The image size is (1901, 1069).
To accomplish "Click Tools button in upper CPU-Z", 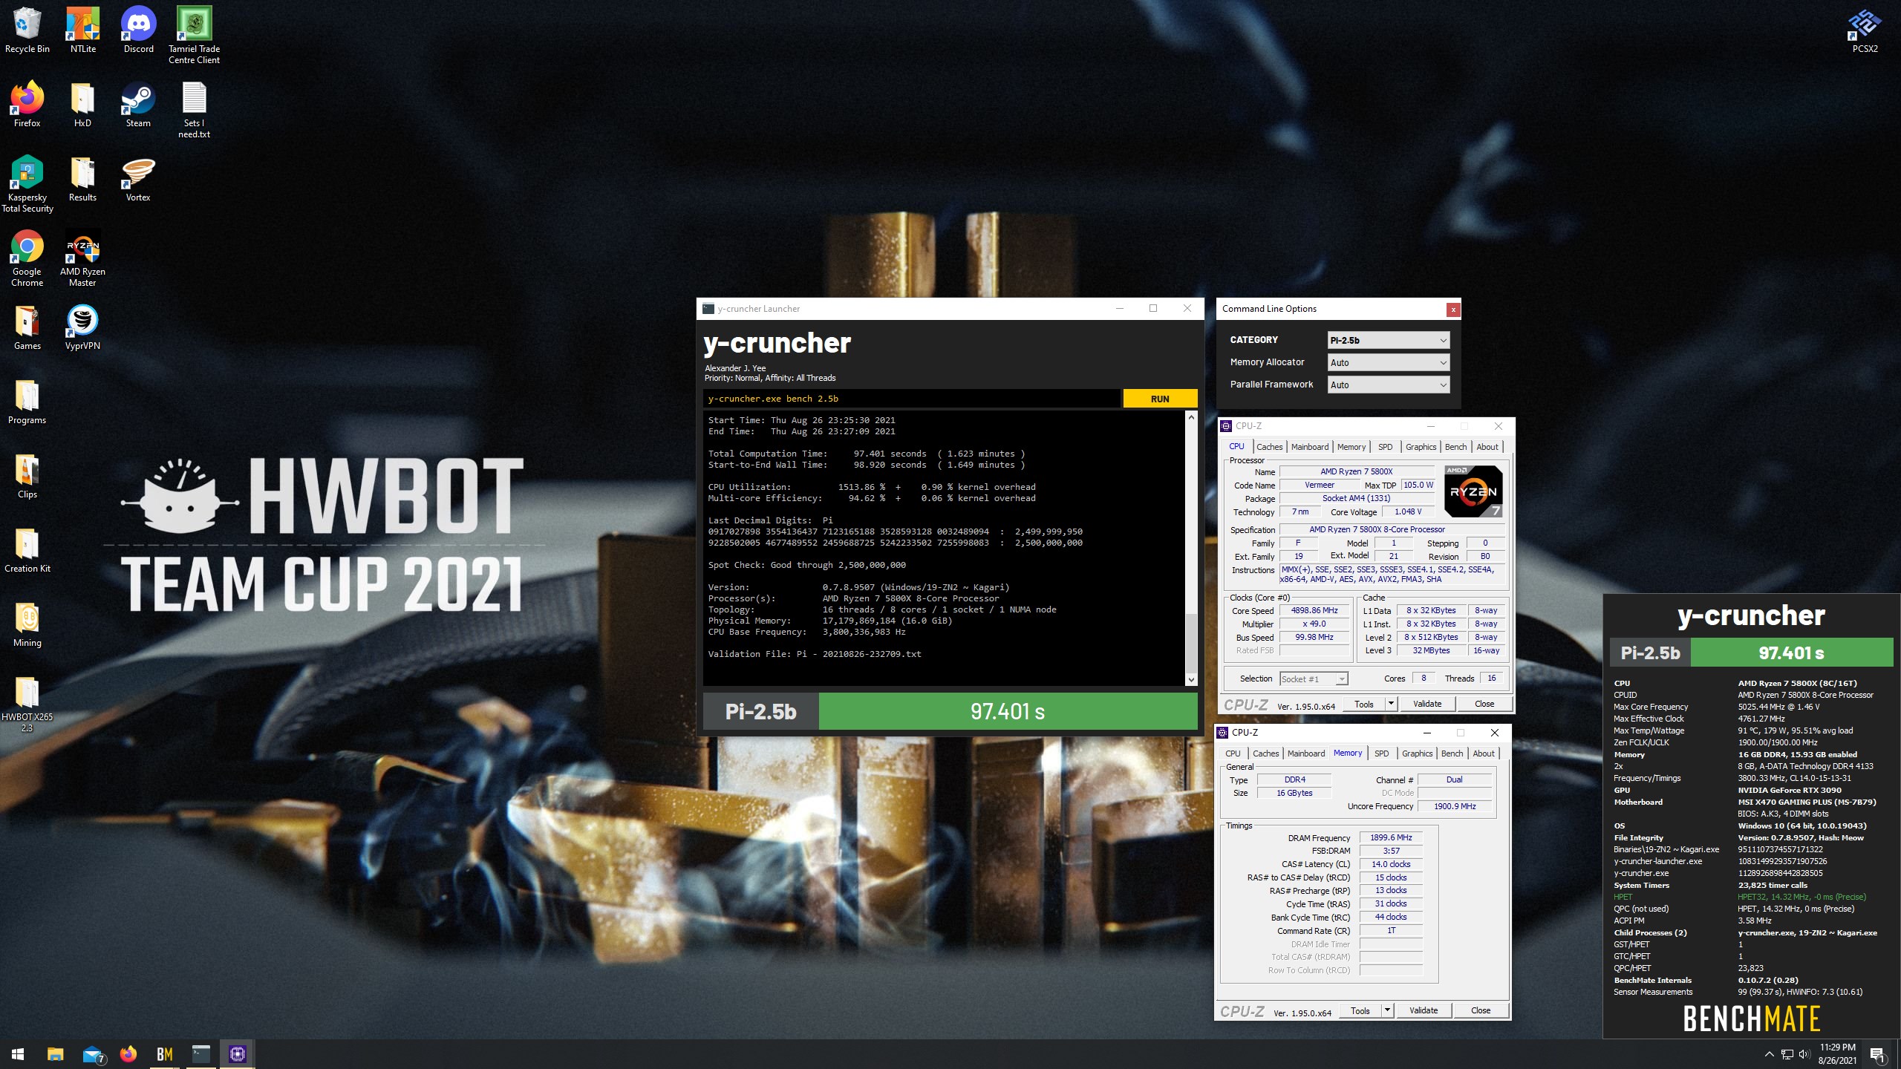I will (1363, 703).
